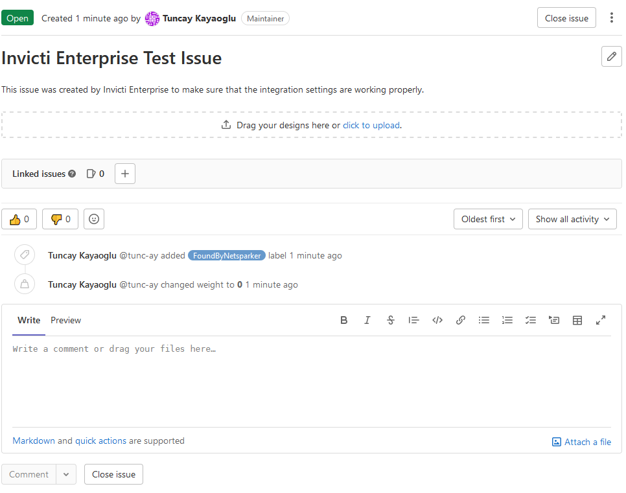
Task: Insert a table into the comment
Action: (577, 319)
